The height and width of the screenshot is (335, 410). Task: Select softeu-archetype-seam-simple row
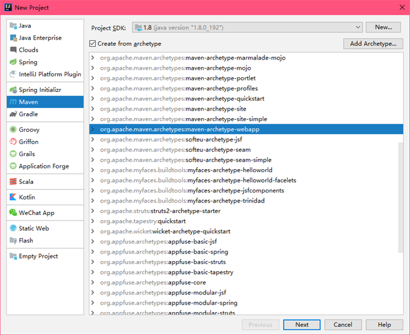coord(246,160)
